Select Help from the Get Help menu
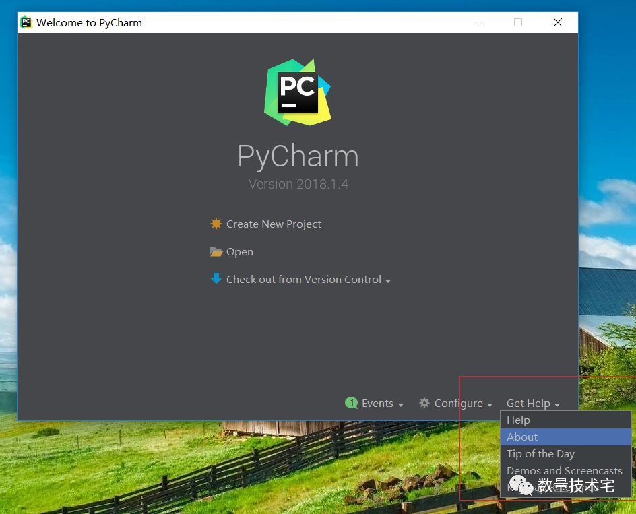This screenshot has height=514, width=636. coord(518,420)
